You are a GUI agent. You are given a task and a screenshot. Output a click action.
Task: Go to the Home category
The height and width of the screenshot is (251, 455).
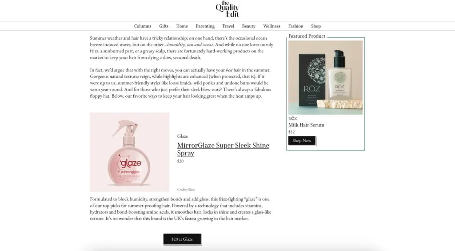point(182,26)
